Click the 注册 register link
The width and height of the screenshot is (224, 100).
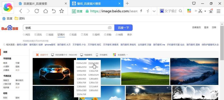[214, 27]
